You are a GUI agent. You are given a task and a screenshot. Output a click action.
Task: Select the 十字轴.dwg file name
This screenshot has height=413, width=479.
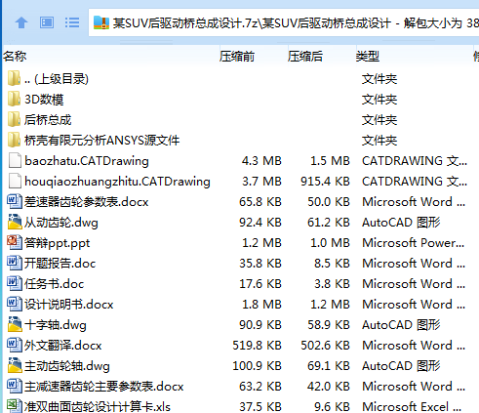(56, 325)
